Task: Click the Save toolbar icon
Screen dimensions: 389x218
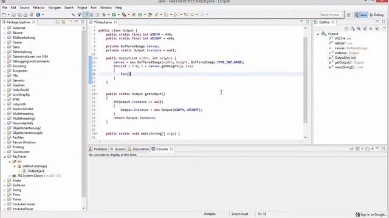Action: pos(13,15)
